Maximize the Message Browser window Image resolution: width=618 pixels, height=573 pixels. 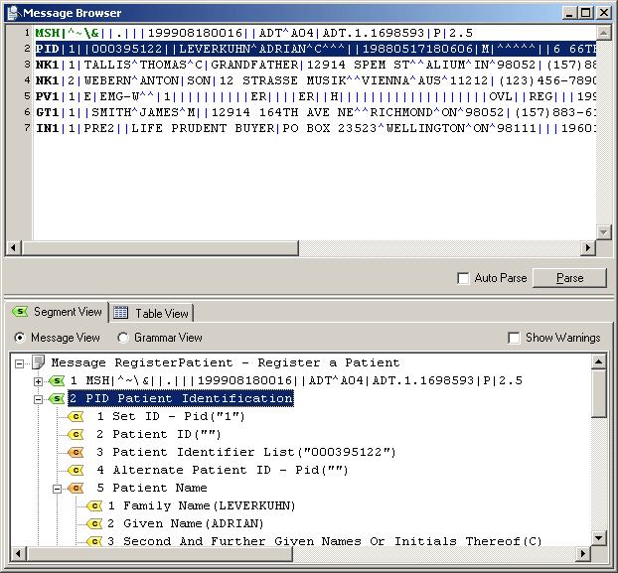585,13
